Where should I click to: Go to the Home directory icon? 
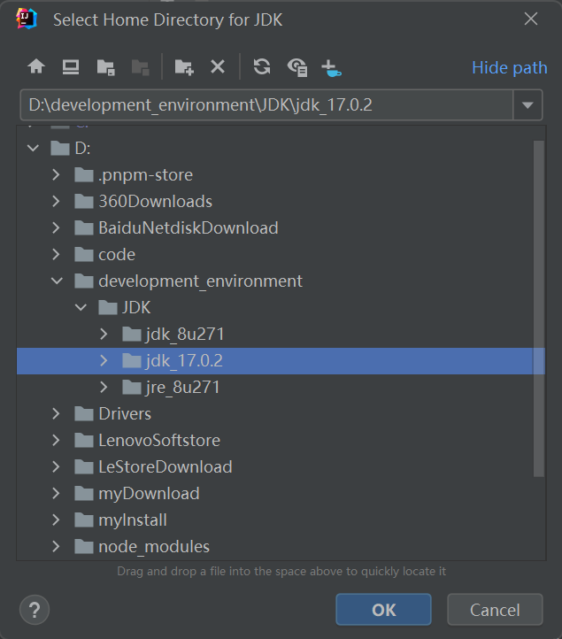pyautogui.click(x=36, y=67)
